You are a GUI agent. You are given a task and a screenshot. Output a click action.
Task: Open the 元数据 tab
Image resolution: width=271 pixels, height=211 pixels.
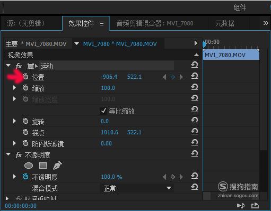tap(225, 23)
